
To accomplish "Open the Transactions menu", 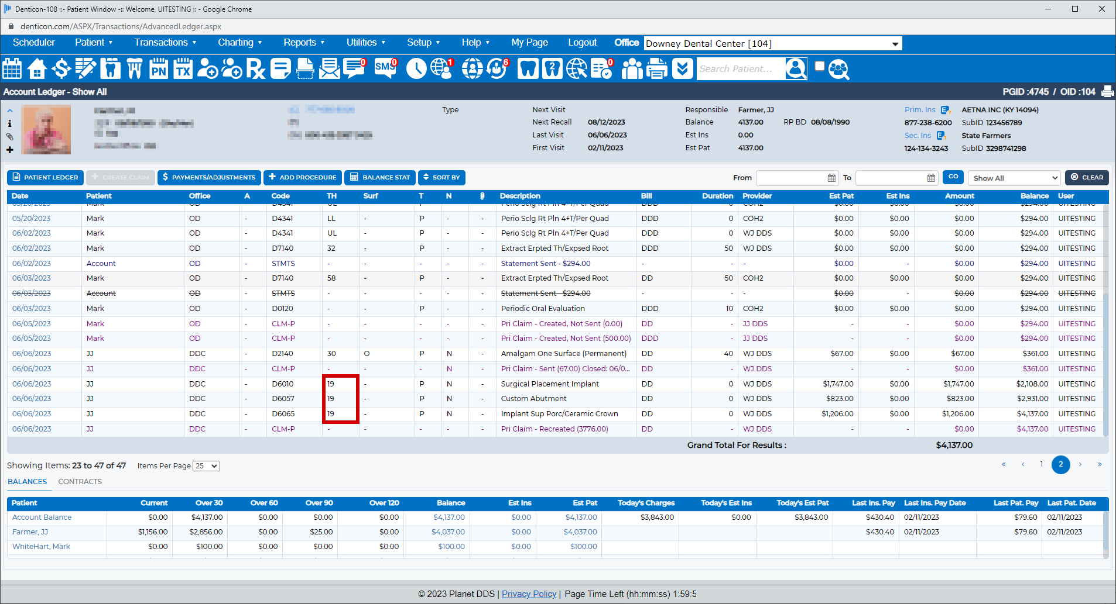I will (x=165, y=43).
